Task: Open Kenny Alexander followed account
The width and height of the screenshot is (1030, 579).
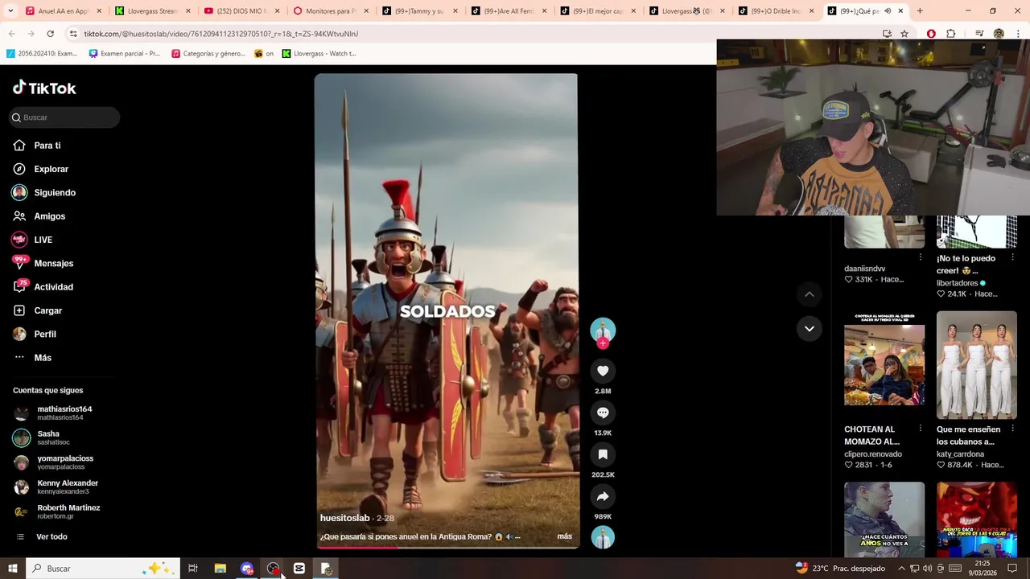Action: pos(56,487)
